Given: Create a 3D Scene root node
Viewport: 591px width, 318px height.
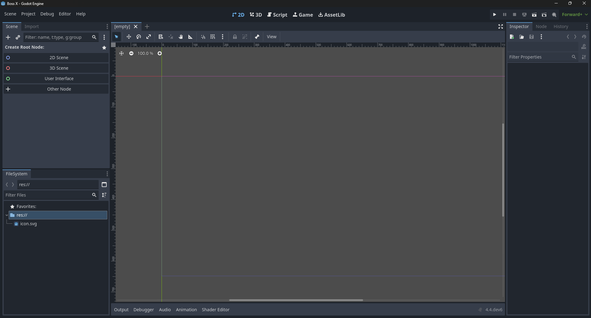Looking at the screenshot, I should (56, 68).
